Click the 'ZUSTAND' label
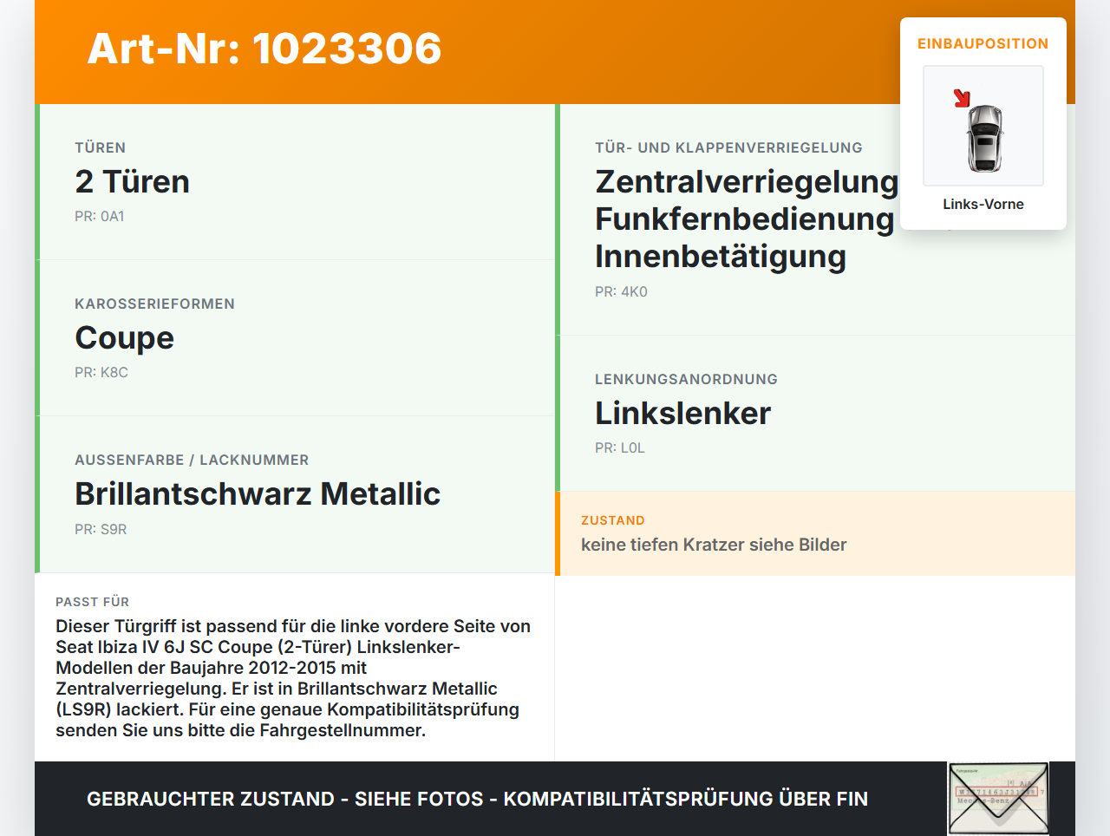Viewport: 1110px width, 836px height. coord(613,520)
